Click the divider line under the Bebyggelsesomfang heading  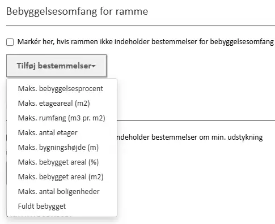(x=141, y=25)
